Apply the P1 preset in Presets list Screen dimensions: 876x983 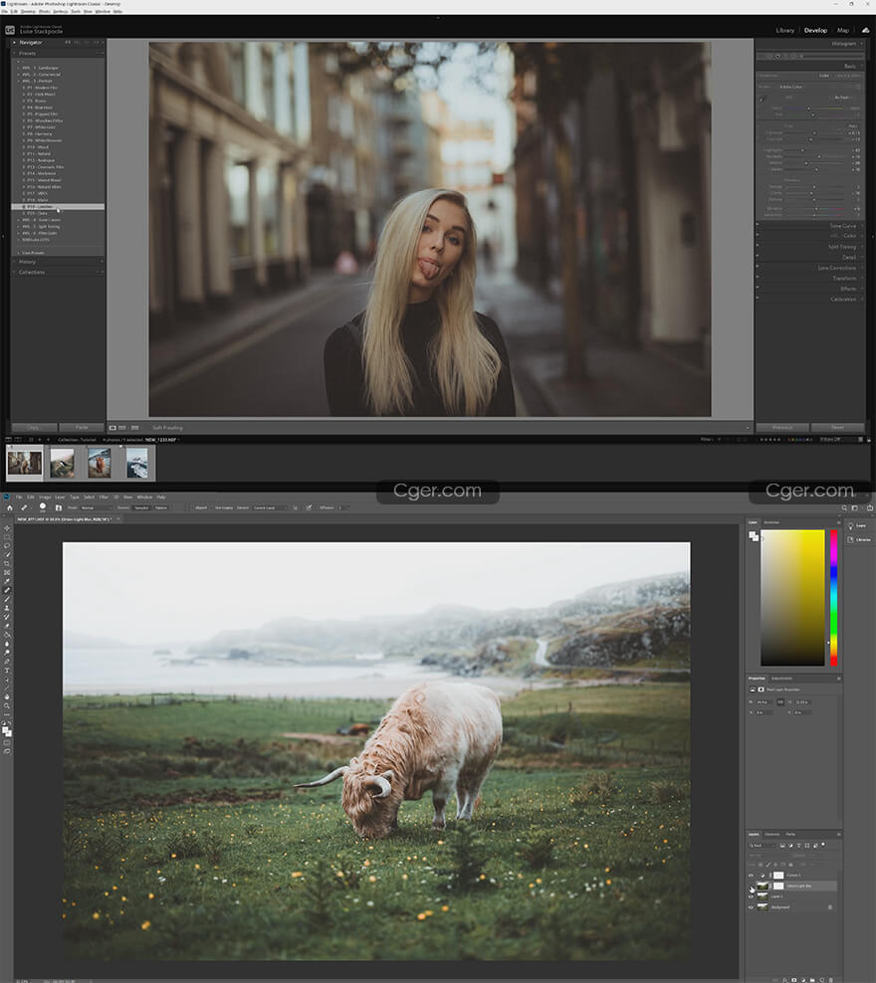pos(42,88)
